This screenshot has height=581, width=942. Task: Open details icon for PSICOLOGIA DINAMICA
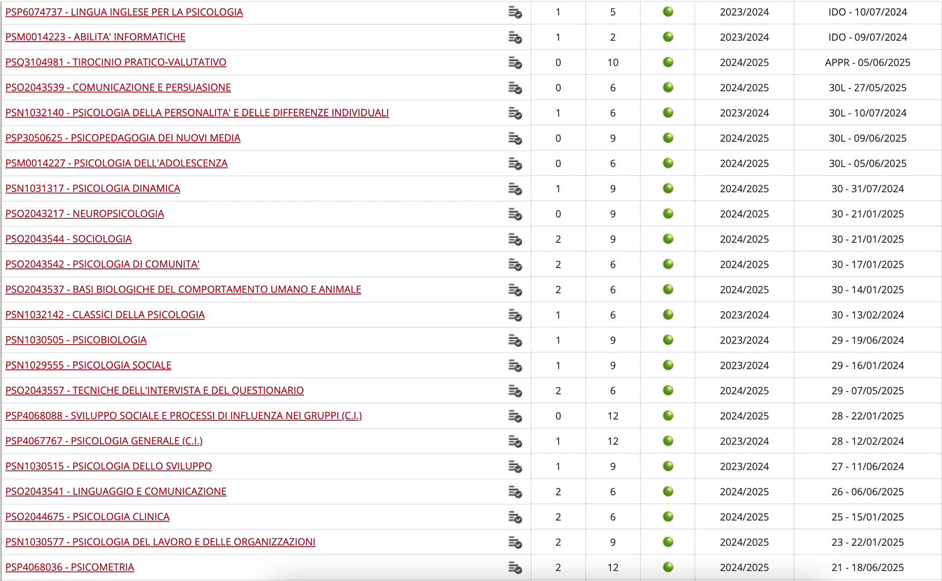point(515,189)
